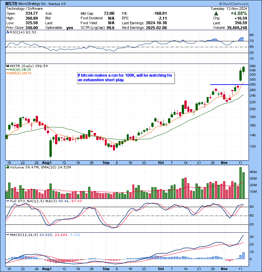Click the MACD histogram value 9.336
The width and height of the screenshot is (262, 272).
point(75,235)
